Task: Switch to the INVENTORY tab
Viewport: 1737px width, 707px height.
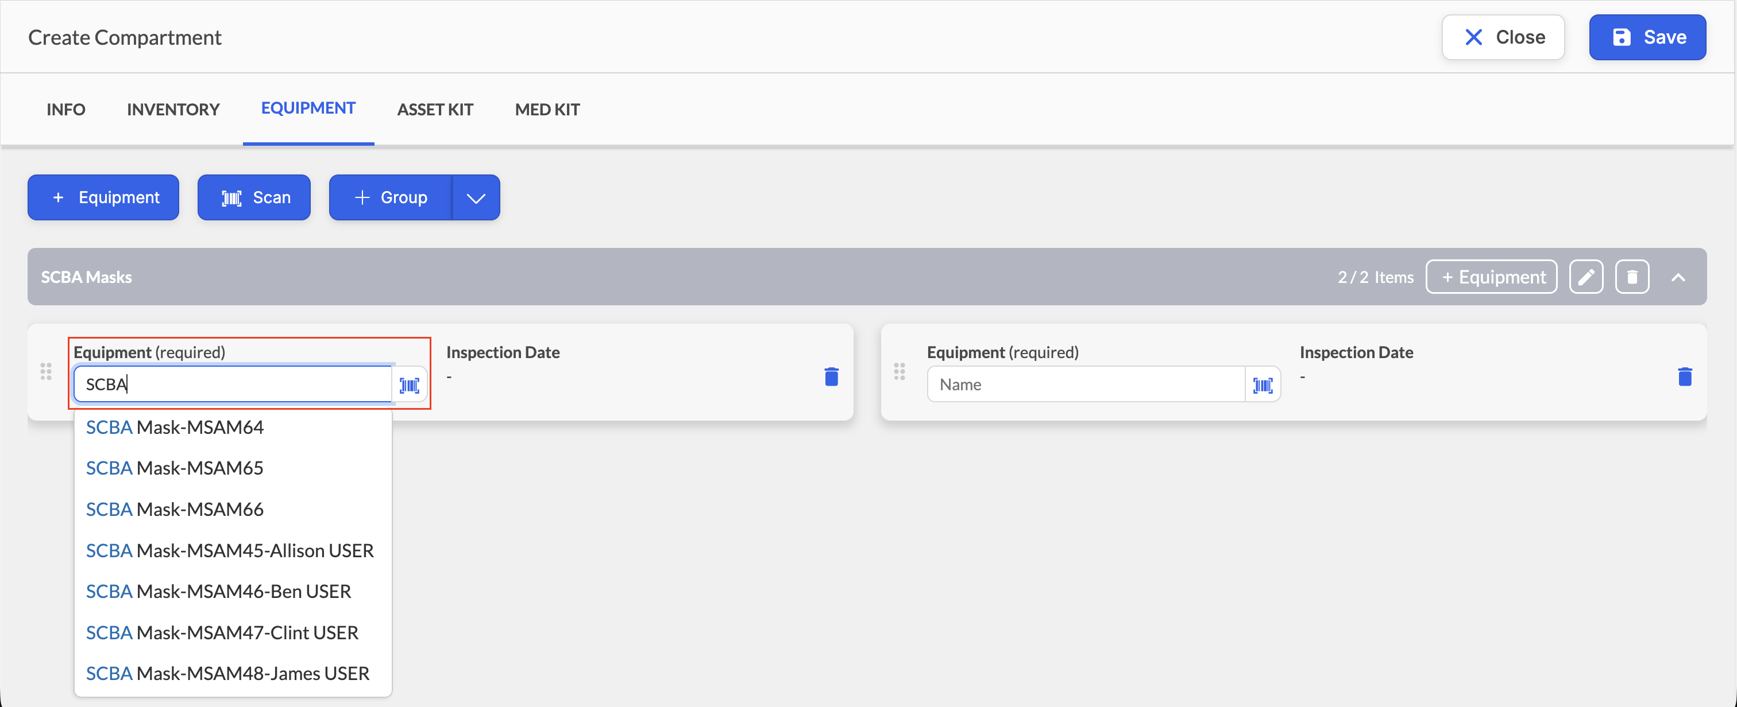Action: (173, 109)
